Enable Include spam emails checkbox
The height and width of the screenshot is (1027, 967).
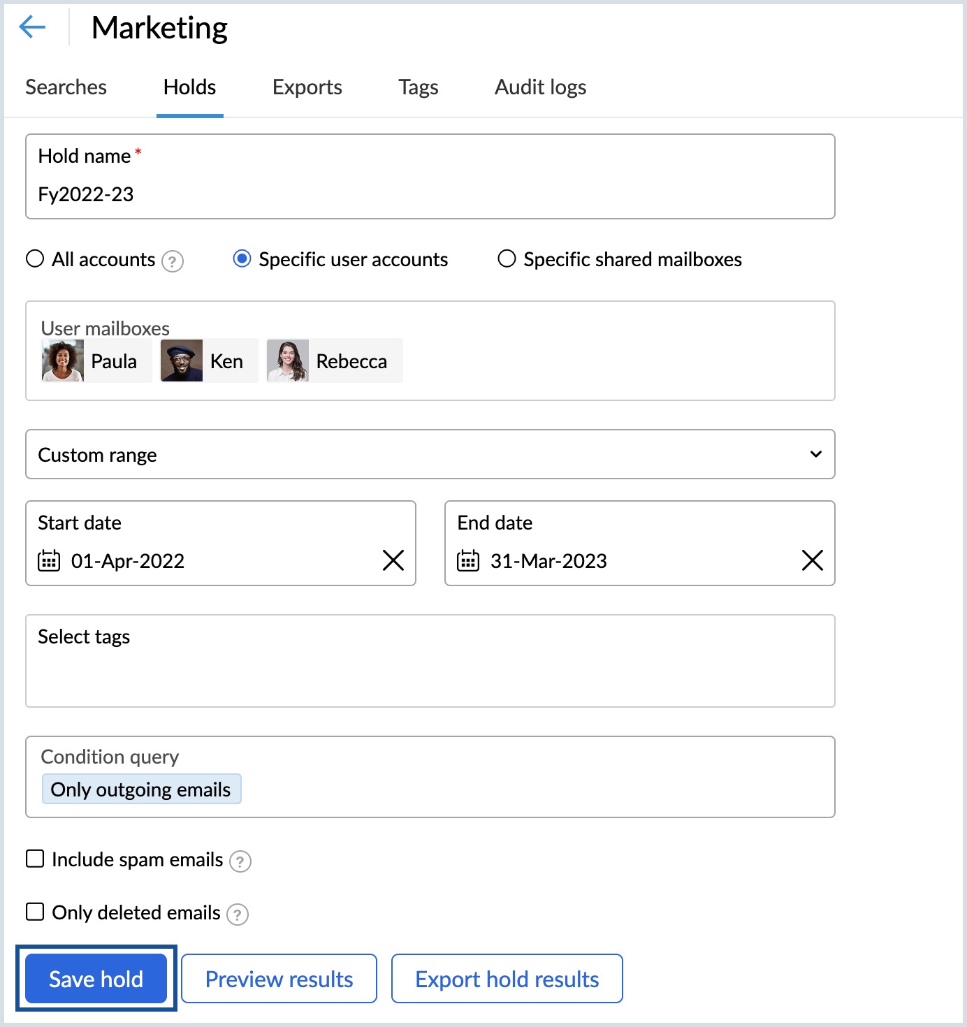(35, 859)
